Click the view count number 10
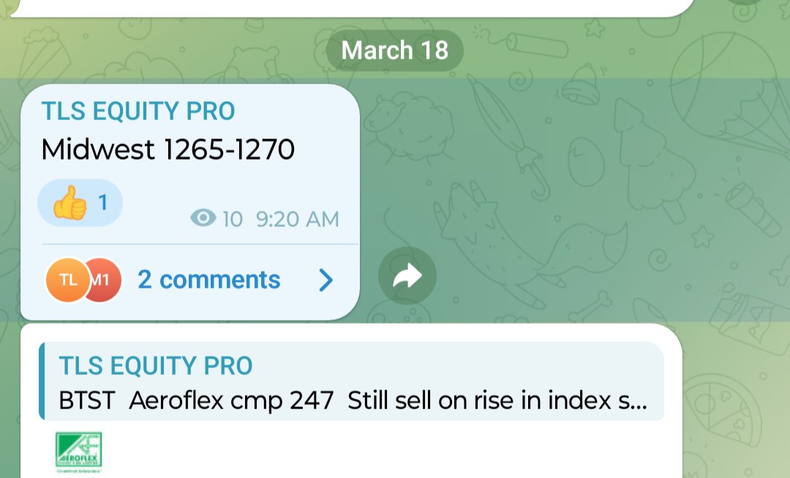 [x=232, y=219]
